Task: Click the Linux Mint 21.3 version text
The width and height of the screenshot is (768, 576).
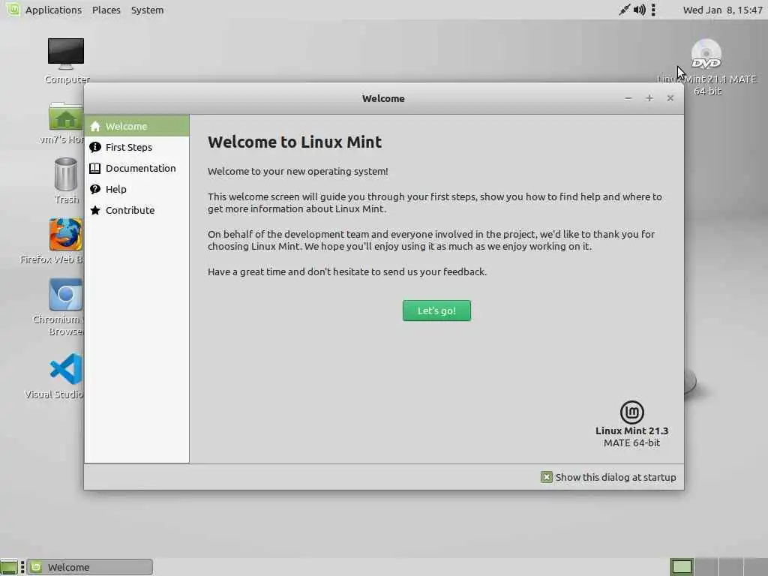Action: (631, 430)
